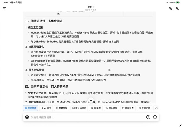The image size is (182, 127).
Task: Tap the item 3. 匿名测试惯例
Action: tap(34, 70)
